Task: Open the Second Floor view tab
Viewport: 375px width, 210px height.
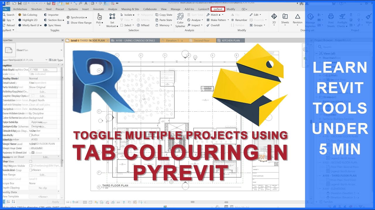Action: click(x=202, y=41)
